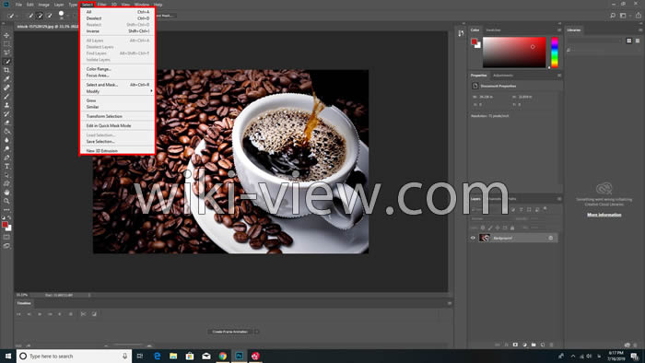The image size is (645, 363).
Task: Choose Deselect from the Select menu
Action: 117,18
